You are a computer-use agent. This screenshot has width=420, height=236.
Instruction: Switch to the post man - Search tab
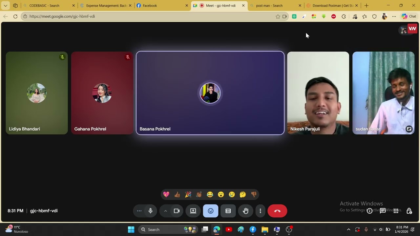[x=276, y=6]
